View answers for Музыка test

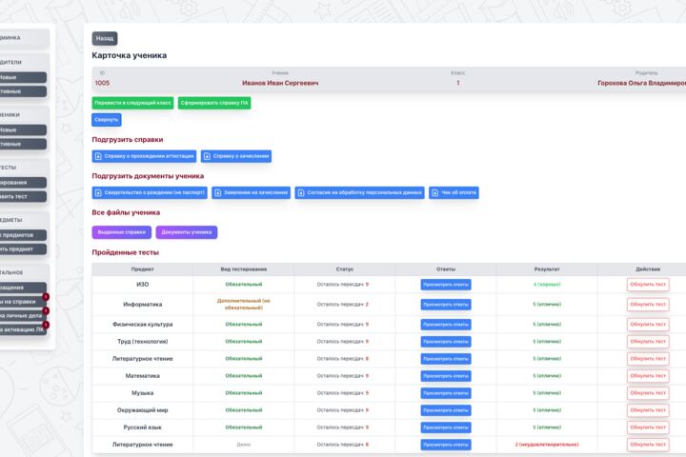(x=446, y=393)
